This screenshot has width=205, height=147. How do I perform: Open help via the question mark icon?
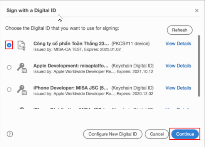10,134
